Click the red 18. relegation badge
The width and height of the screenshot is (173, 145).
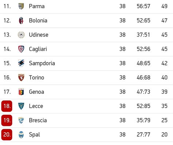click(7, 106)
